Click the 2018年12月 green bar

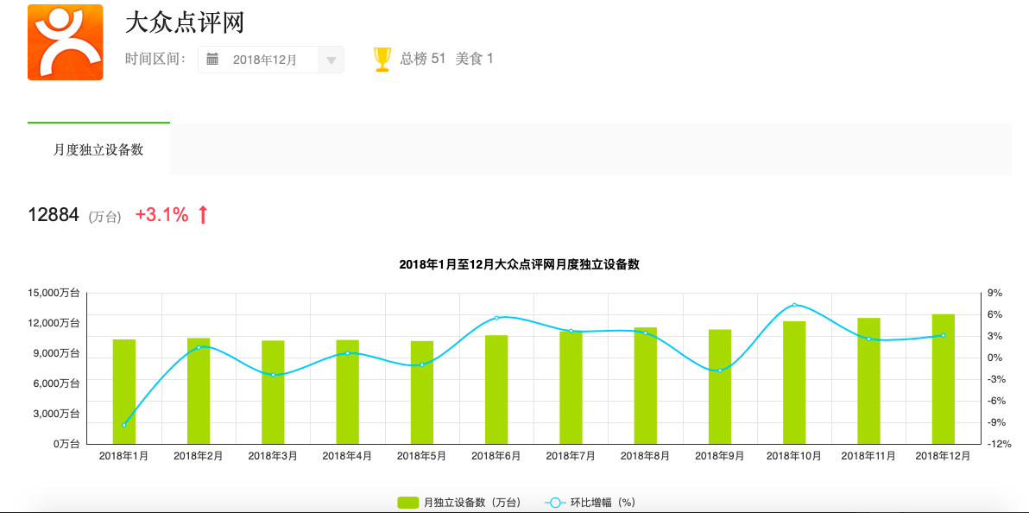[943, 379]
